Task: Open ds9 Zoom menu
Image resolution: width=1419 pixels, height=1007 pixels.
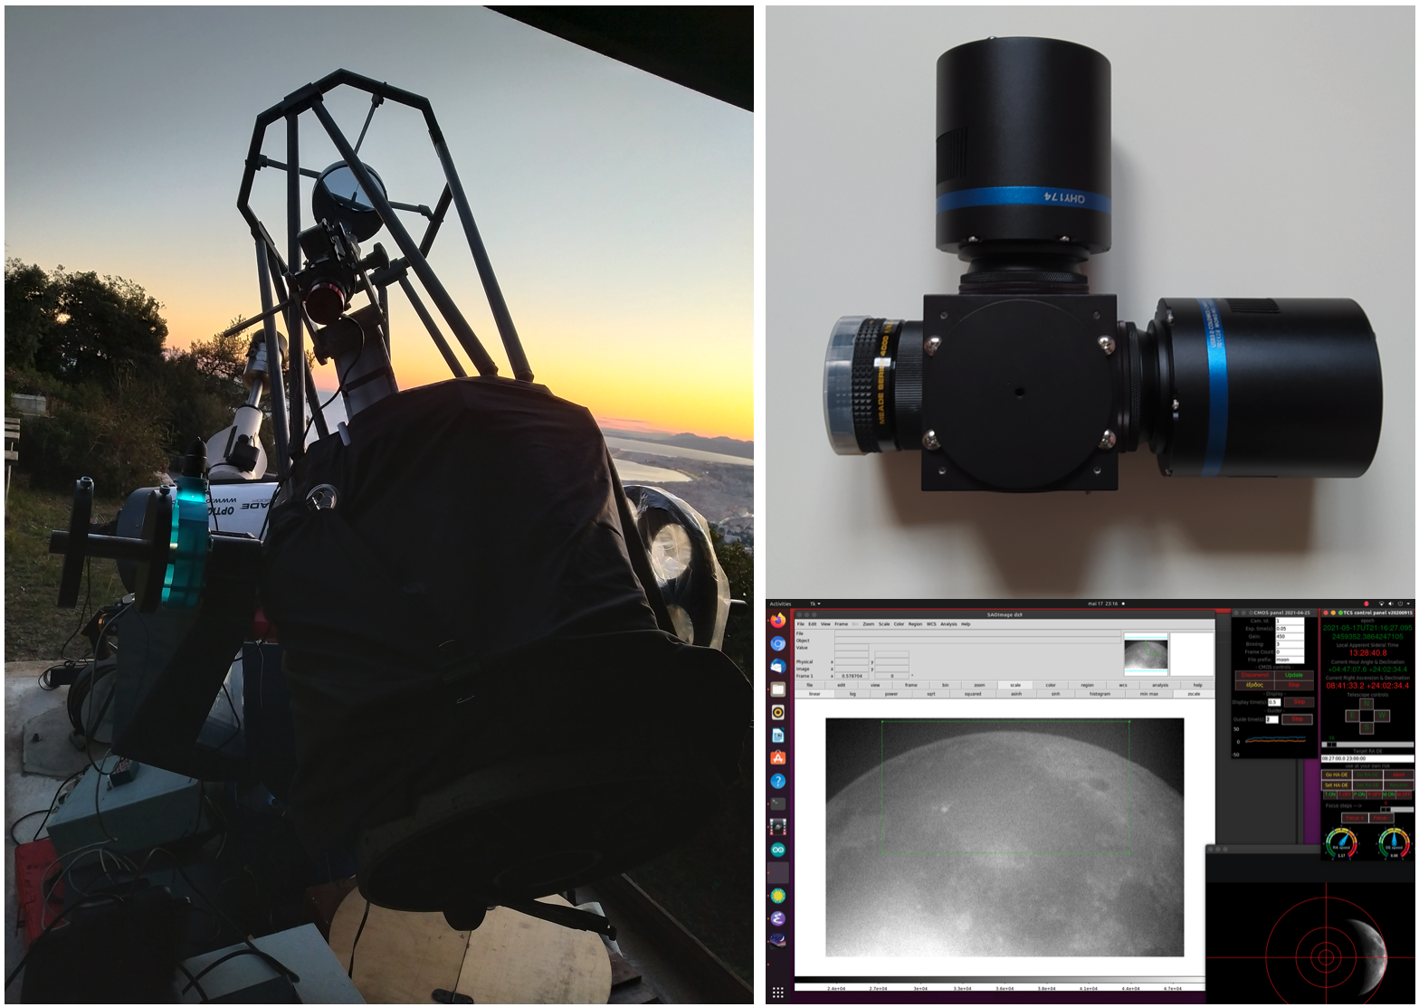Action: (869, 624)
